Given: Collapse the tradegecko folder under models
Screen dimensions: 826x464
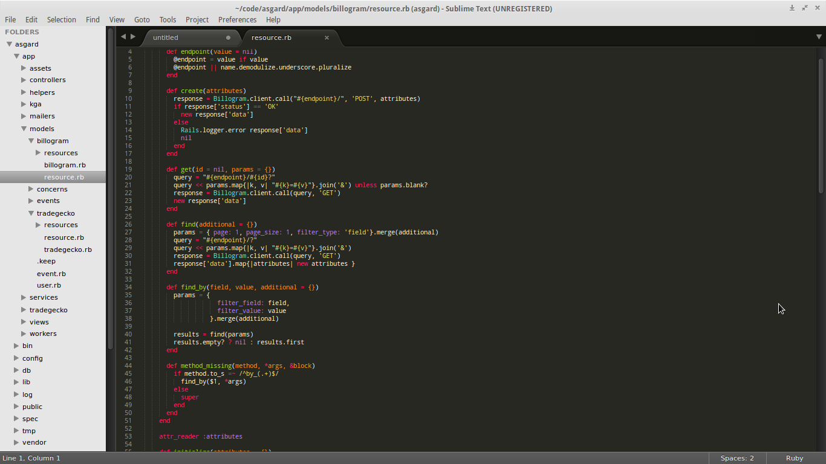Looking at the screenshot, I should (31, 213).
